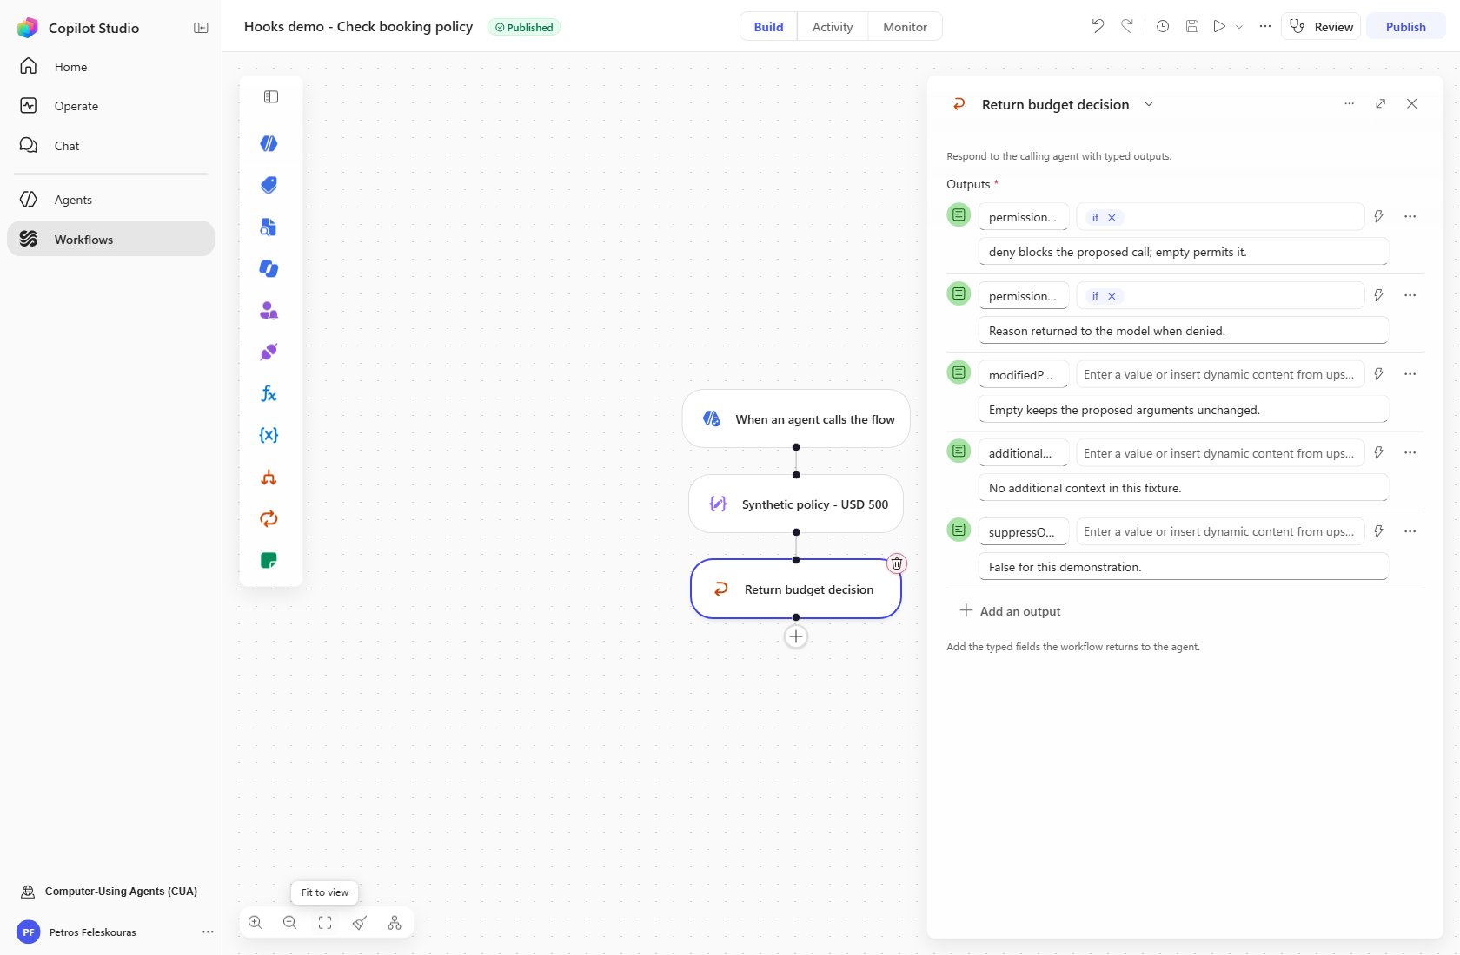Click the save disk icon
1460x955 pixels.
(1192, 26)
